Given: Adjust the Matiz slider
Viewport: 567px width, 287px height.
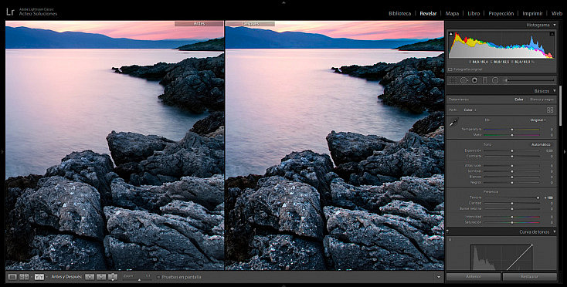Looking at the screenshot, I should (511, 135).
